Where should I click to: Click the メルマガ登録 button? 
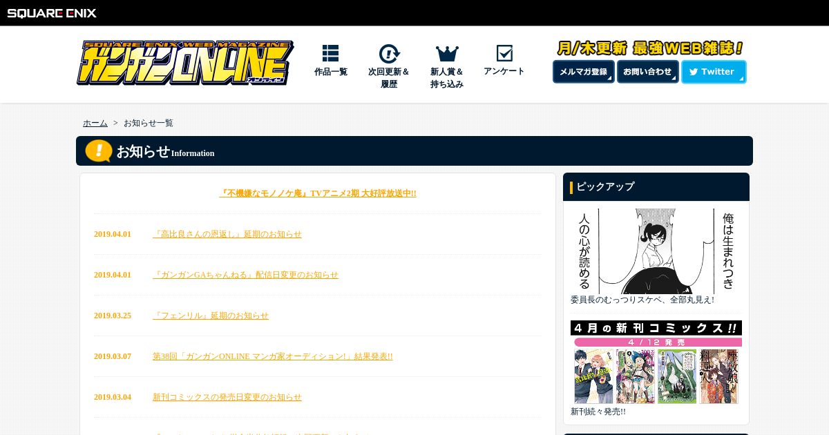point(583,72)
